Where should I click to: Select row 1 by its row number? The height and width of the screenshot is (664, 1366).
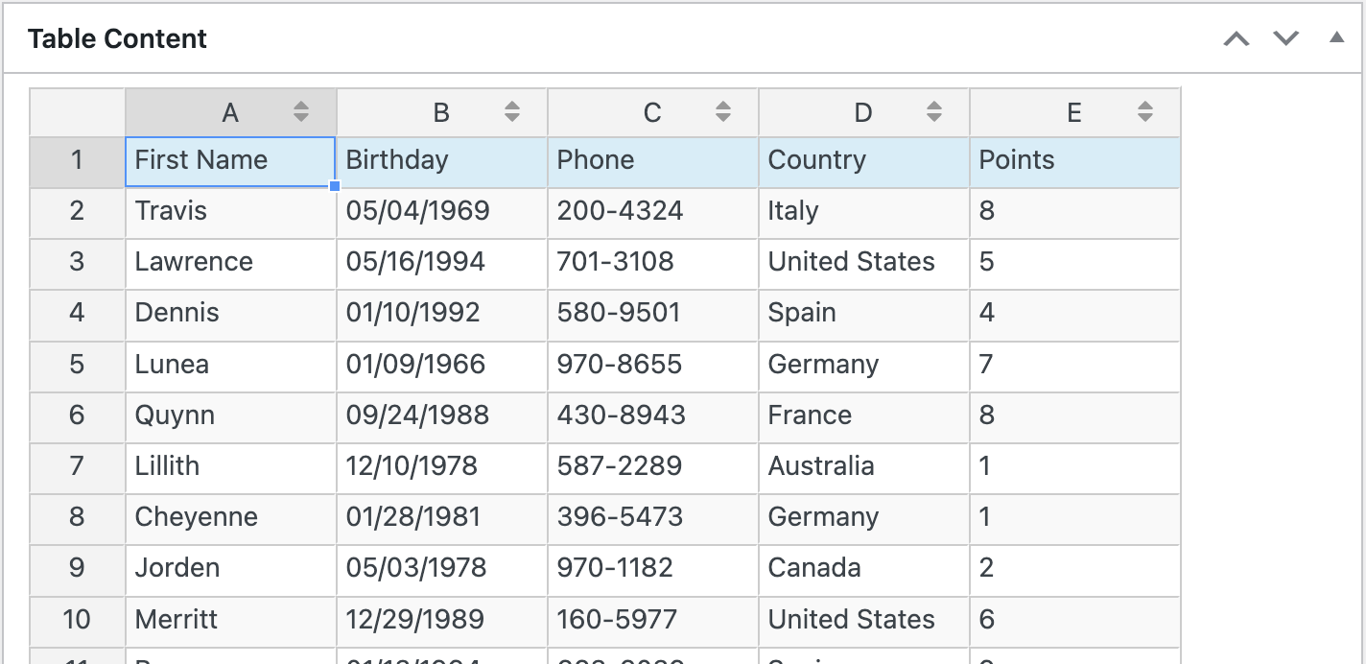tap(76, 161)
